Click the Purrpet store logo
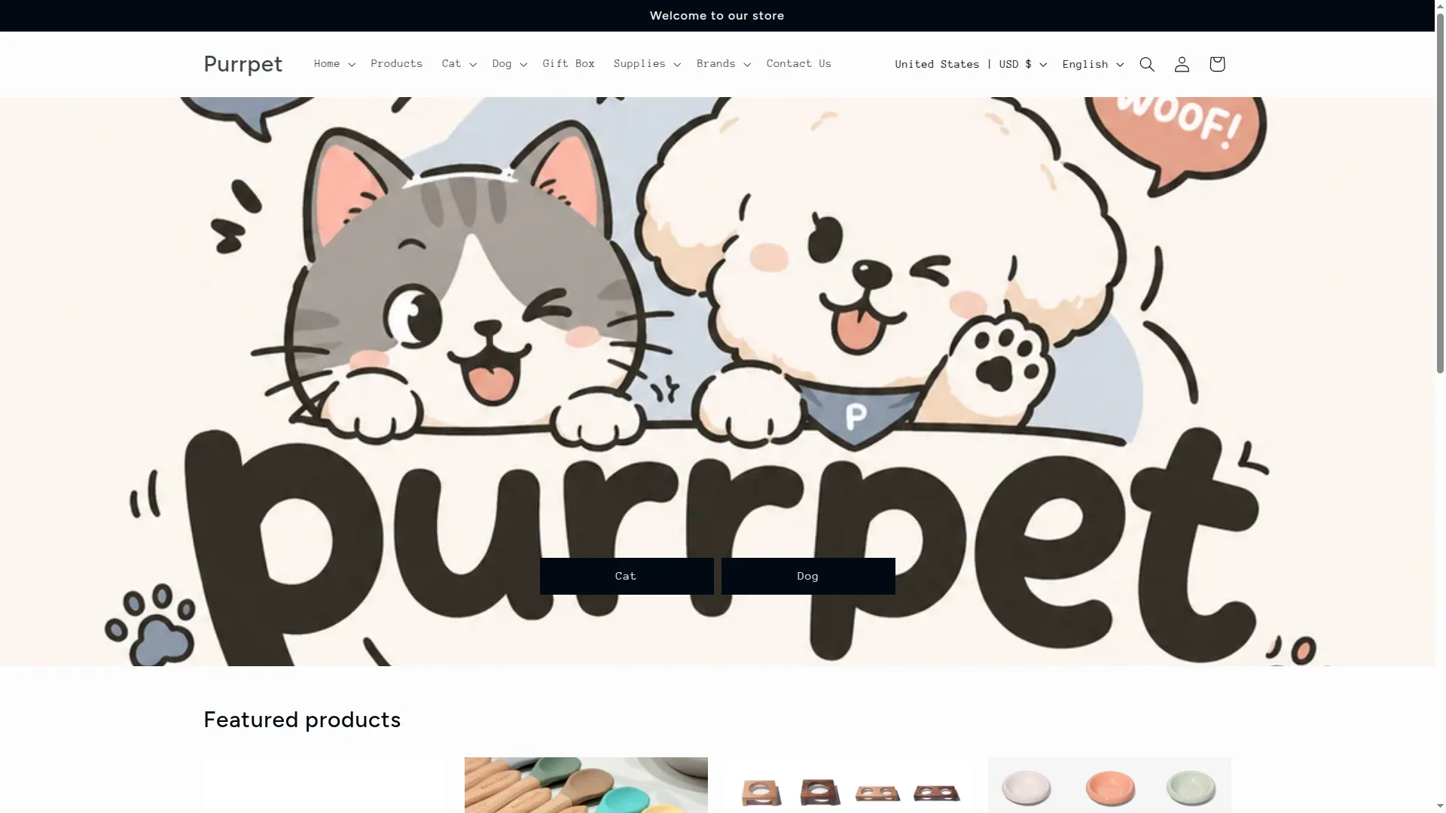The height and width of the screenshot is (813, 1446). click(x=243, y=64)
